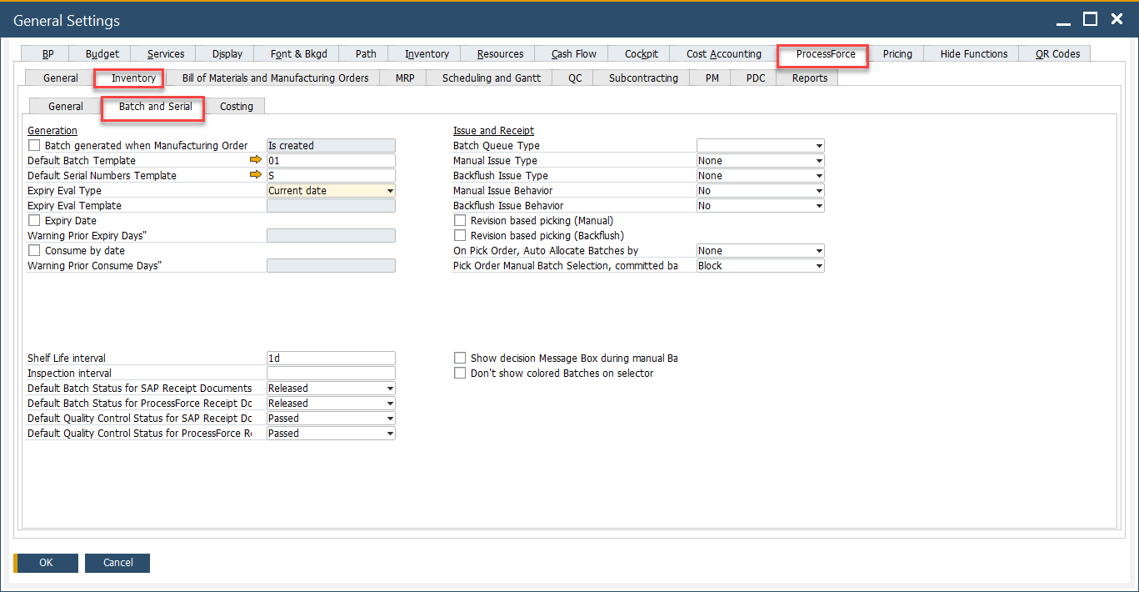Open the Manual Issue Type dropdown
This screenshot has width=1139, height=592.
coord(819,160)
